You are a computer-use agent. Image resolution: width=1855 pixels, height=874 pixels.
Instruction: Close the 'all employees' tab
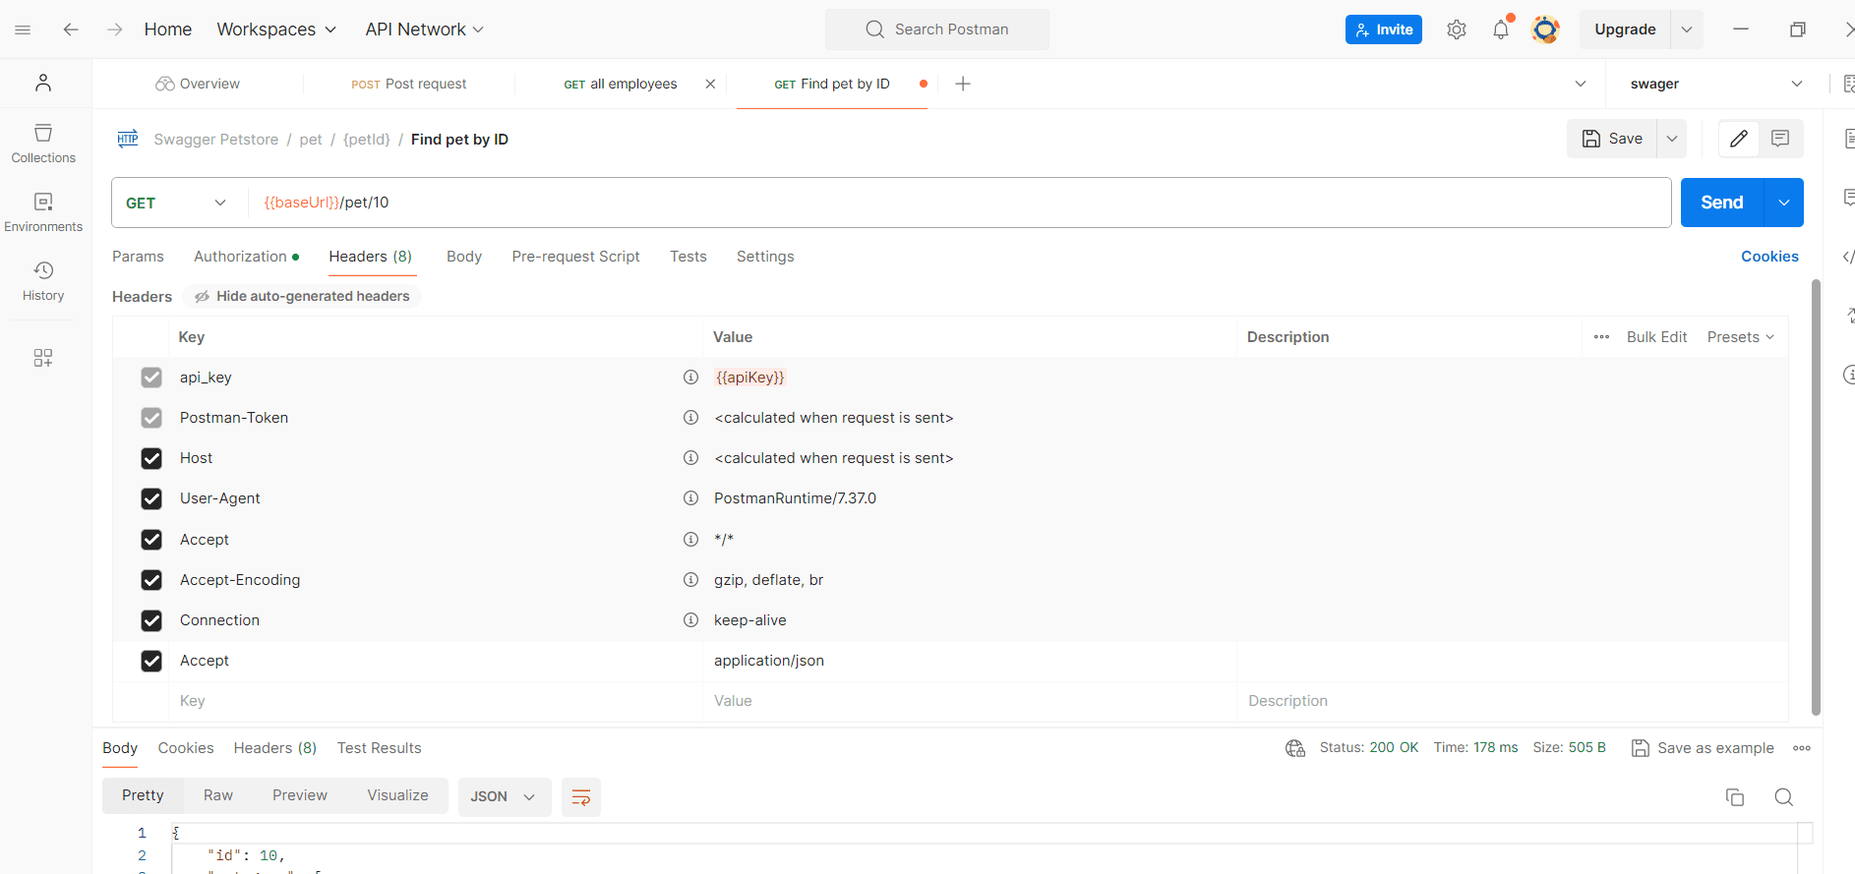click(x=710, y=84)
